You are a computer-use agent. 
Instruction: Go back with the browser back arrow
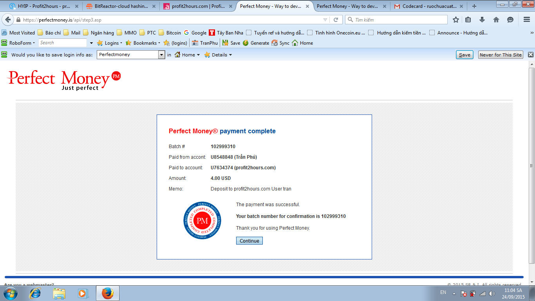tap(8, 20)
